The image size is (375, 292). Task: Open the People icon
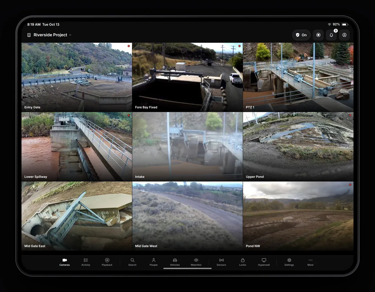click(x=153, y=260)
